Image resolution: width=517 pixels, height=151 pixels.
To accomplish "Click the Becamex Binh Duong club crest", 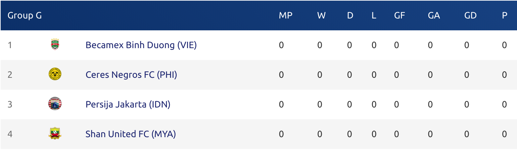I will tap(55, 45).
